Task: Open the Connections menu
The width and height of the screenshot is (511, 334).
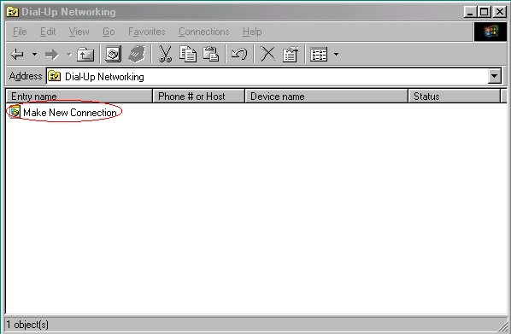Action: [203, 32]
